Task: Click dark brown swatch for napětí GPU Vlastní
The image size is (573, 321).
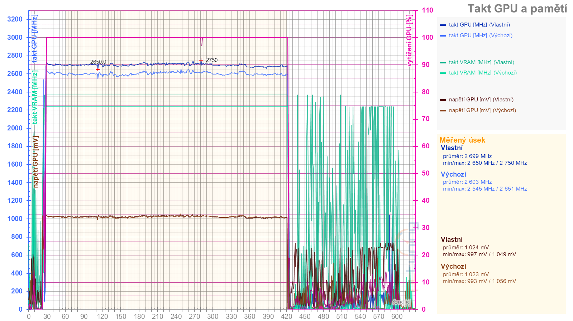Action: coord(443,100)
